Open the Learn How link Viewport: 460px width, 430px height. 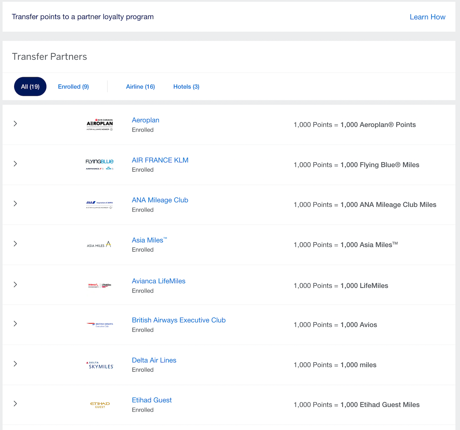click(x=427, y=17)
